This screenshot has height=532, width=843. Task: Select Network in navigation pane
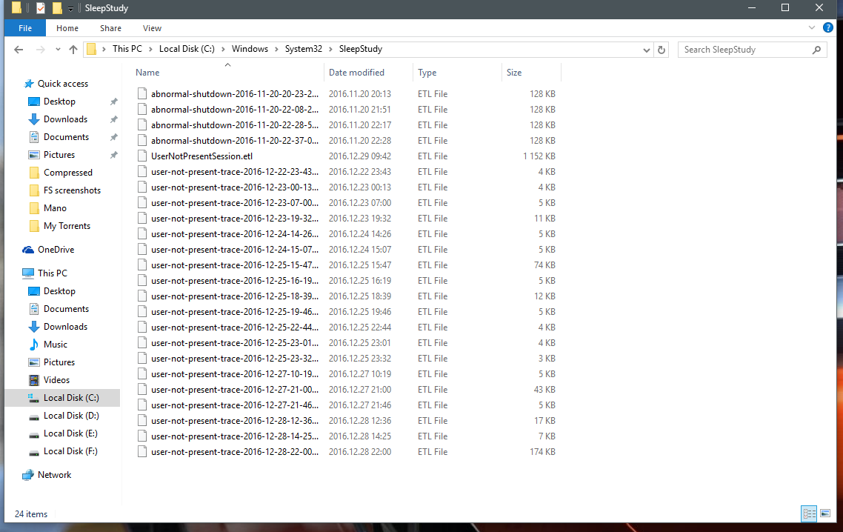[54, 474]
